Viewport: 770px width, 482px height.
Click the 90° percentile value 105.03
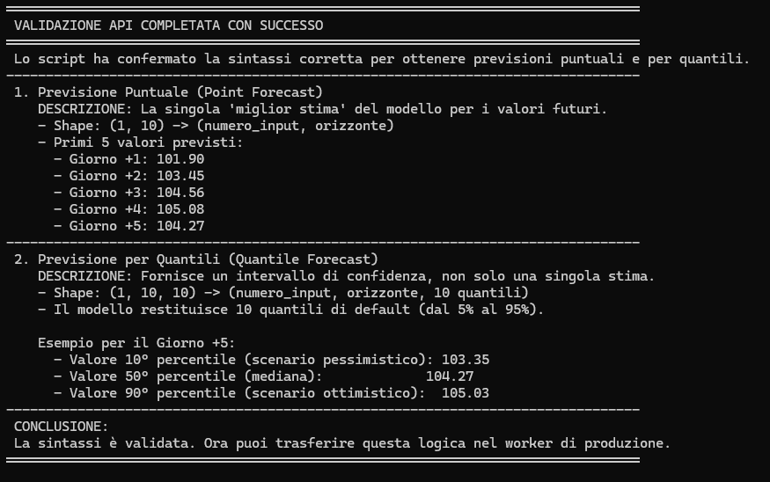click(x=466, y=393)
